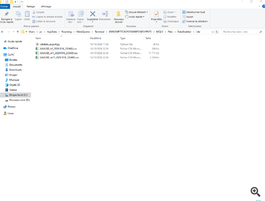Click MetaQuotes in the address path
The width and height of the screenshot is (265, 201).
coord(83,32)
